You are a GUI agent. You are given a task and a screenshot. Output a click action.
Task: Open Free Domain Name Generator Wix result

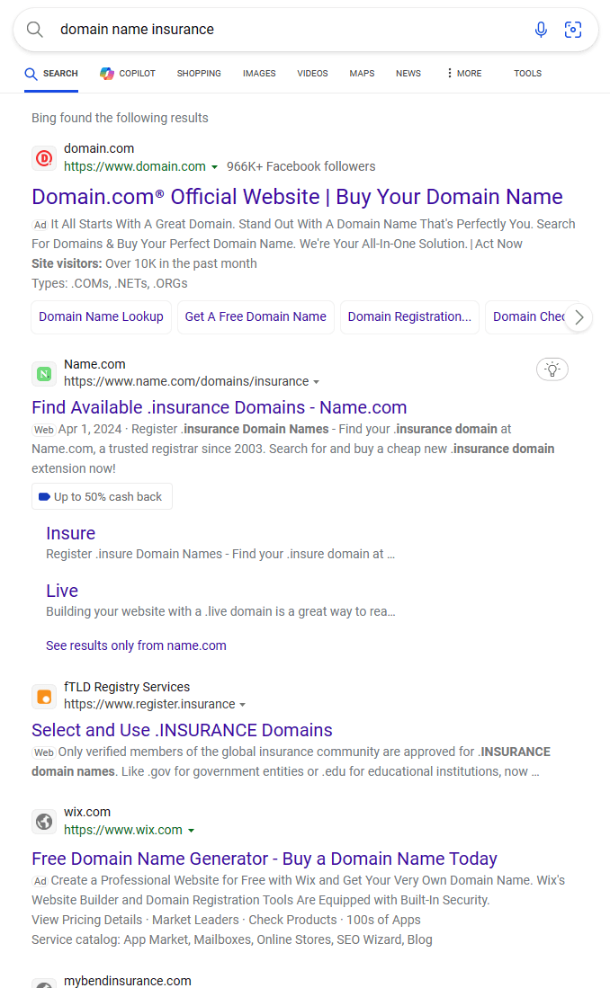coord(265,859)
